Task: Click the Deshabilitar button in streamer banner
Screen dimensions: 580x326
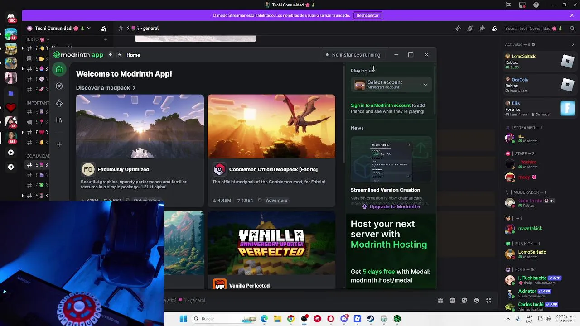Action: 367,15
